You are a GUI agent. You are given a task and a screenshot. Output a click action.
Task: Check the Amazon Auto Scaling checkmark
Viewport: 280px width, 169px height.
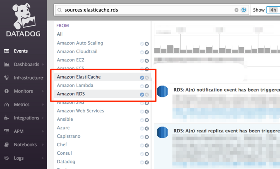[x=142, y=44]
